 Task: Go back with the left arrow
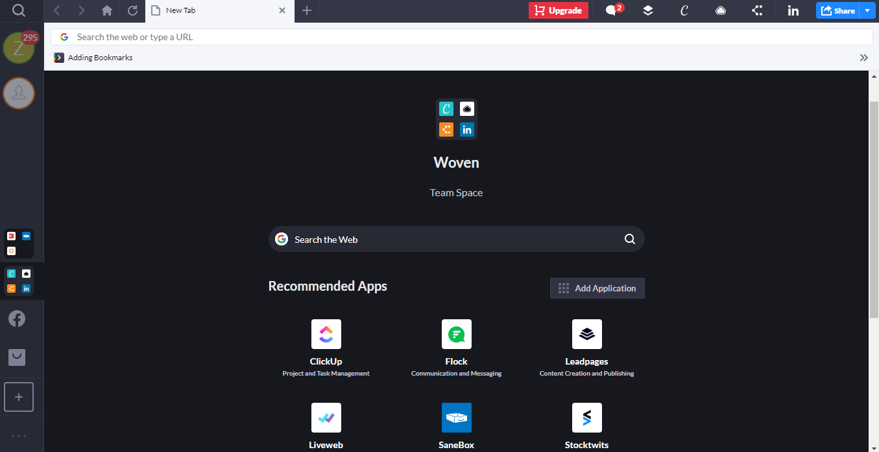pos(57,10)
